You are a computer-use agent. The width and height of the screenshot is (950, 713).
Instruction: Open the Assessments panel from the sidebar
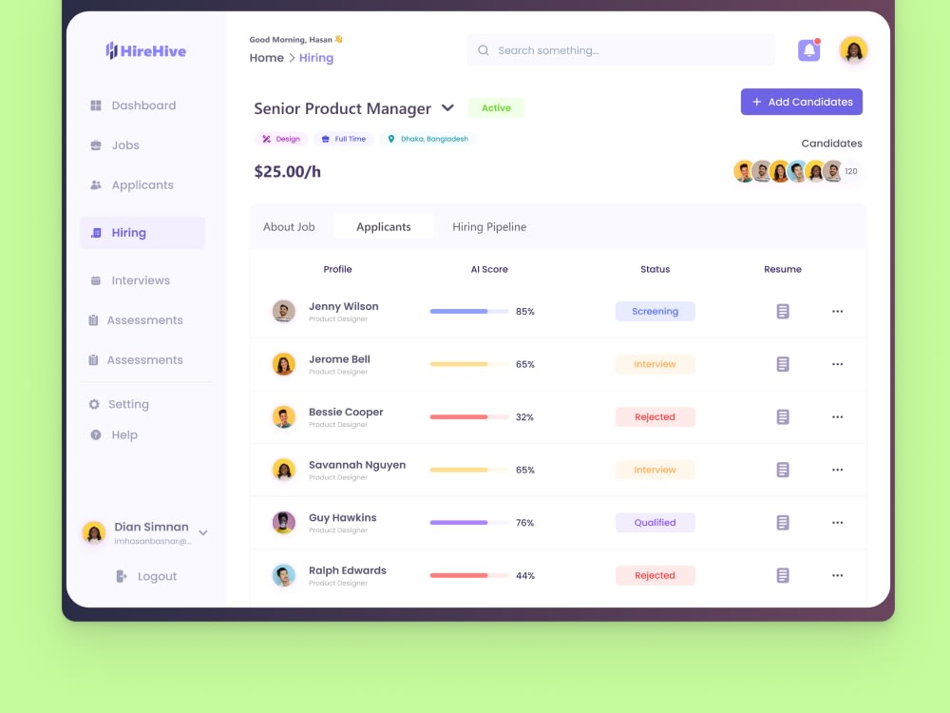click(x=144, y=320)
